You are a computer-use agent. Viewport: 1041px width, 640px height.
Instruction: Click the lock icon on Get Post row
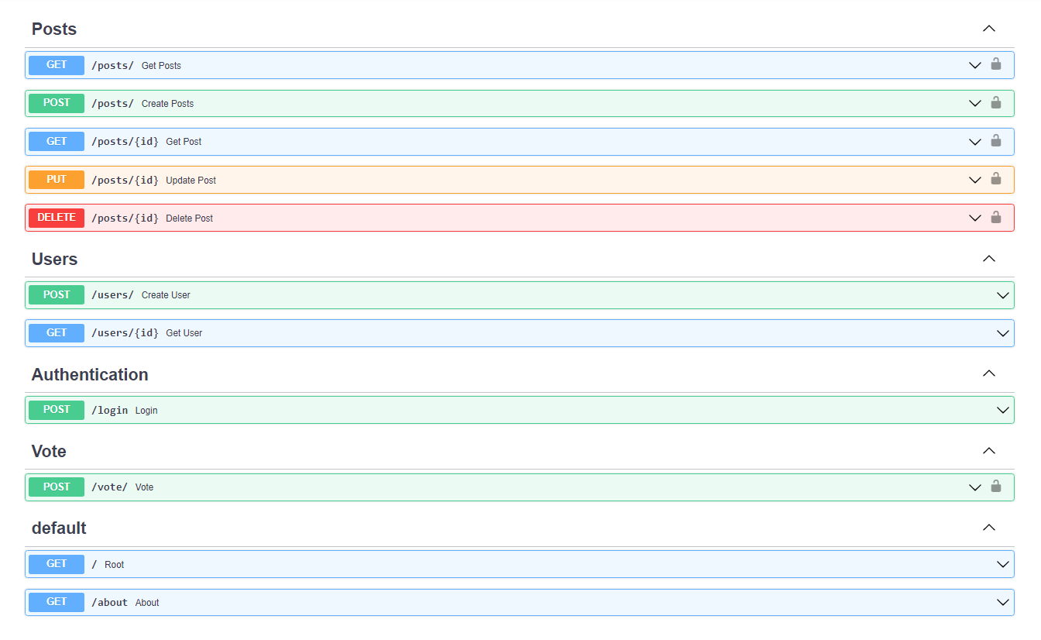[996, 141]
